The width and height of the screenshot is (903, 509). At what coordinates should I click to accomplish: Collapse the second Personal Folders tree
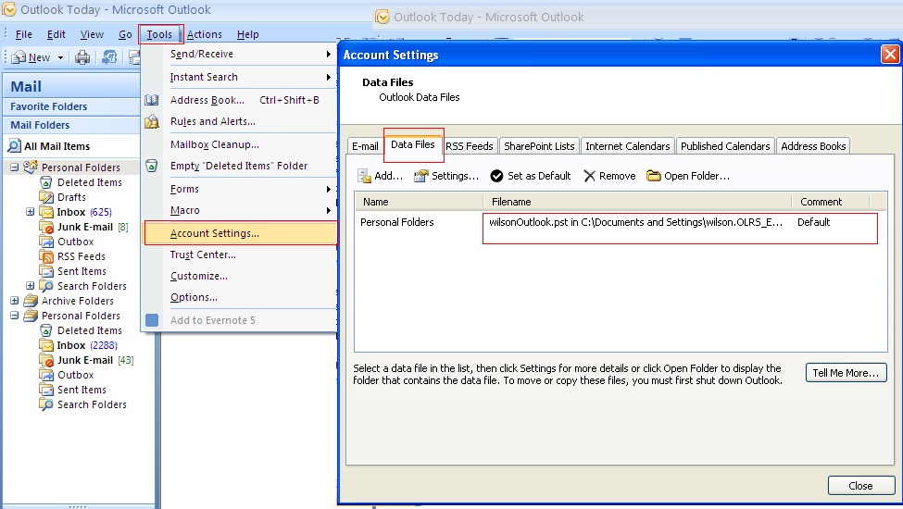[x=15, y=316]
